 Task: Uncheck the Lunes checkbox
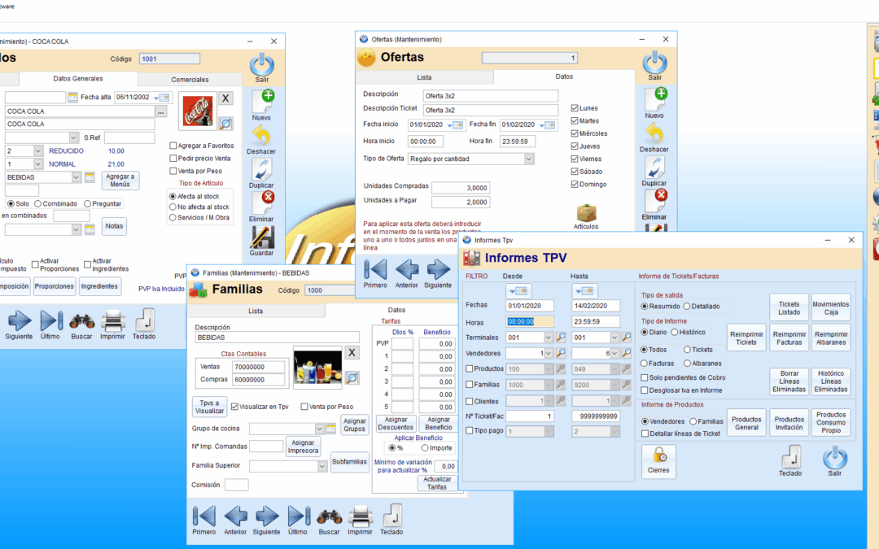pyautogui.click(x=575, y=108)
